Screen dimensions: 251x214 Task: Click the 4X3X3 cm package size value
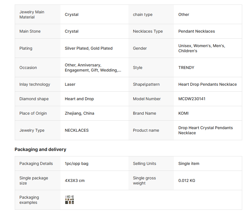75,181
